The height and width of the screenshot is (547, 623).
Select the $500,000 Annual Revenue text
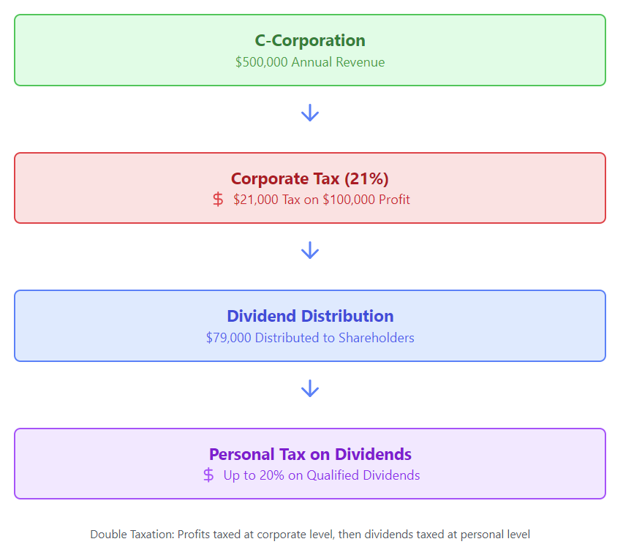pos(310,62)
